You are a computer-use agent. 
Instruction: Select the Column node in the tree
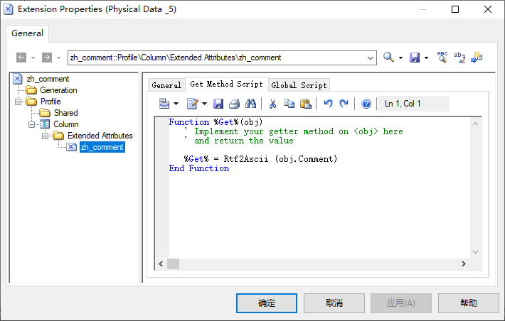pos(65,124)
